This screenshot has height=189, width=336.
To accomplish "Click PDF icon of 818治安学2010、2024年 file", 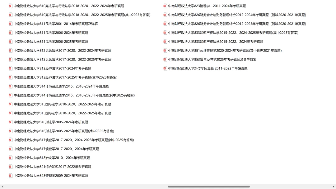I will (10, 158).
